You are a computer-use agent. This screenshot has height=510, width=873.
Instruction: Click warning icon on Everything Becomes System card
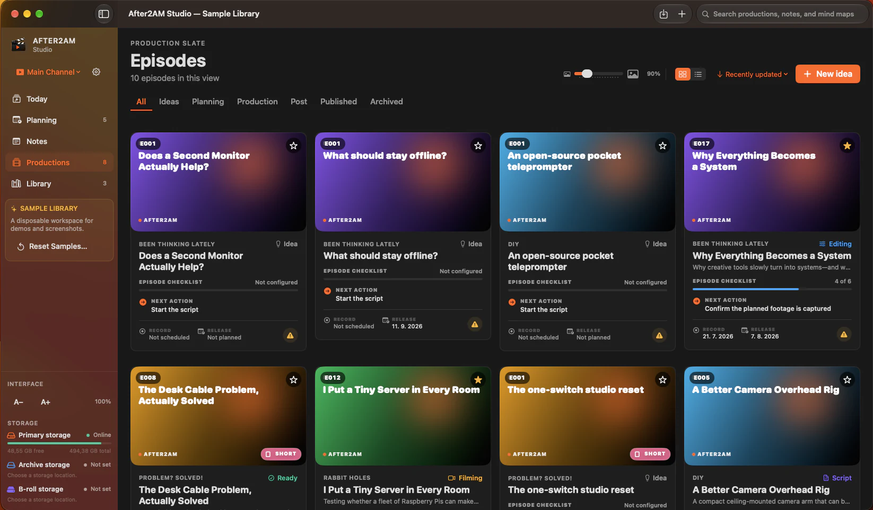tap(844, 334)
